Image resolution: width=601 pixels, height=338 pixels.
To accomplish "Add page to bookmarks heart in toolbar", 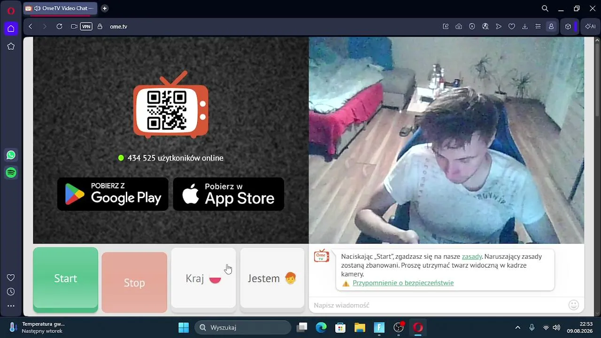I will [x=512, y=27].
